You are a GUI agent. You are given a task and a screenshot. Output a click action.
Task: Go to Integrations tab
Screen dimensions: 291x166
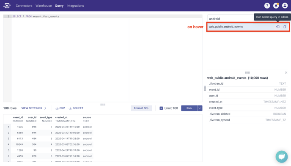click(75, 6)
